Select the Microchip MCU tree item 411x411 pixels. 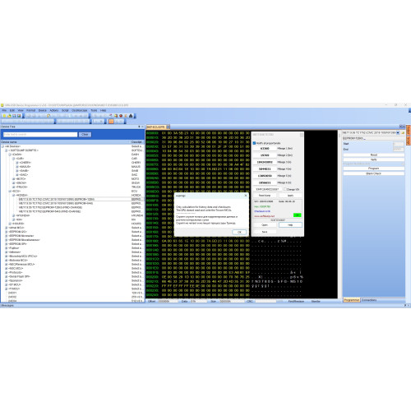pyautogui.click(x=23, y=256)
